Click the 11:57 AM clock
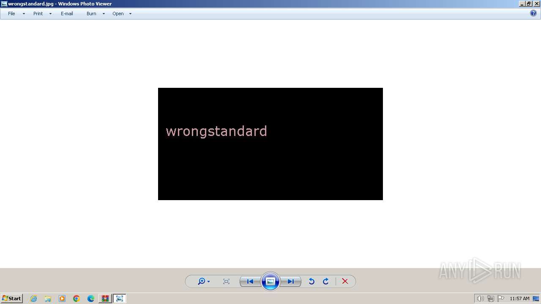 point(519,299)
